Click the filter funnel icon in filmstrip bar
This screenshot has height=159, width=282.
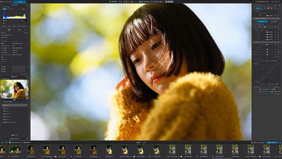click(x=6, y=142)
